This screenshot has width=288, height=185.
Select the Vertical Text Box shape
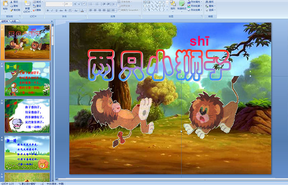(x=149, y=2)
